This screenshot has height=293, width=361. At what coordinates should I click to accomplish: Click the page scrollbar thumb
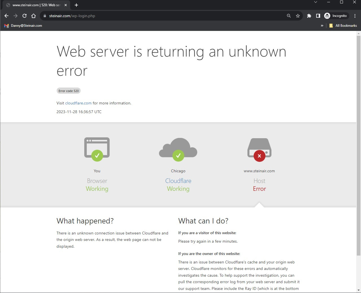[358, 146]
